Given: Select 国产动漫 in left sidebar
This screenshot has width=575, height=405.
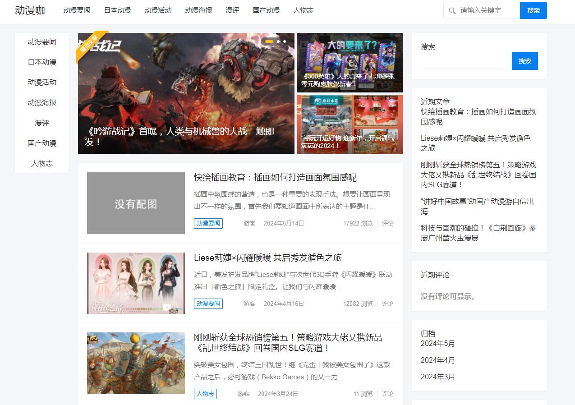Looking at the screenshot, I should tap(42, 143).
